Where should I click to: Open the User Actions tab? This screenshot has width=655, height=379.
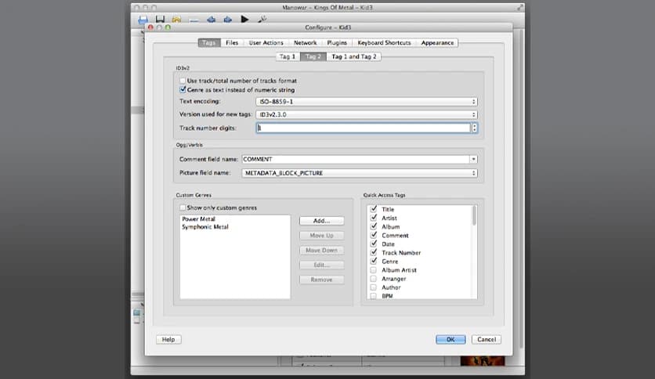(266, 42)
